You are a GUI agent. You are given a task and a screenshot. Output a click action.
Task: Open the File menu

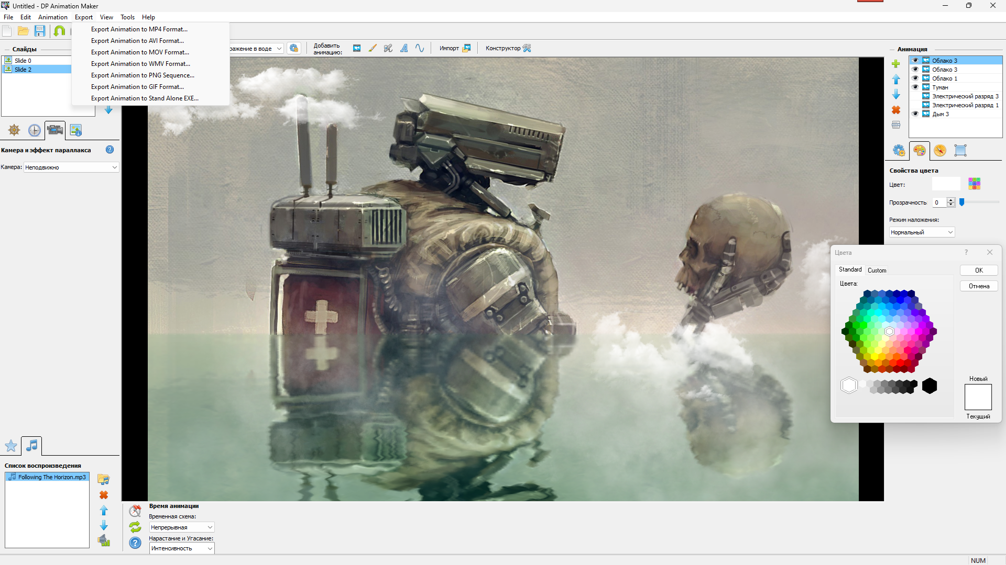(x=8, y=17)
